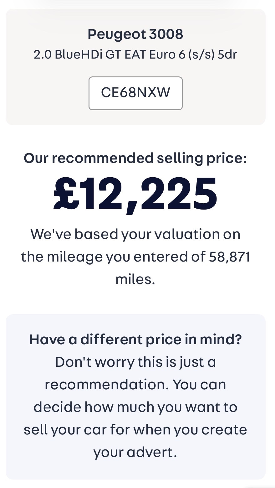Click the CE68NXW registration plate box
This screenshot has width=275, height=488.
point(135,93)
